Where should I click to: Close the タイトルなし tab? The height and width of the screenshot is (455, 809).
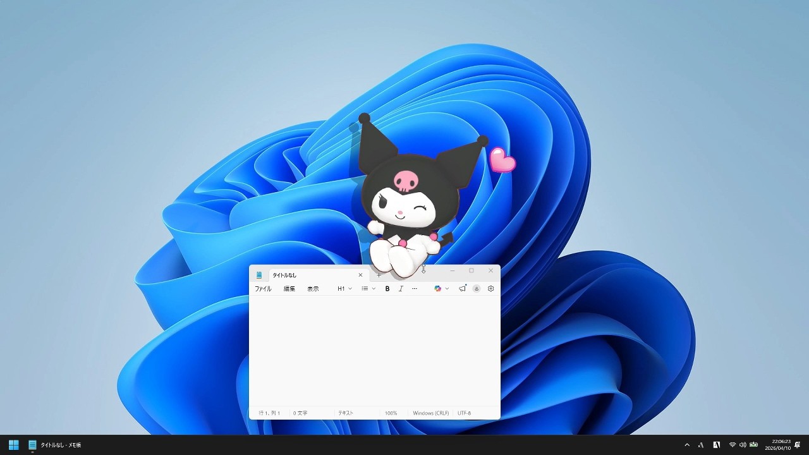(x=360, y=275)
